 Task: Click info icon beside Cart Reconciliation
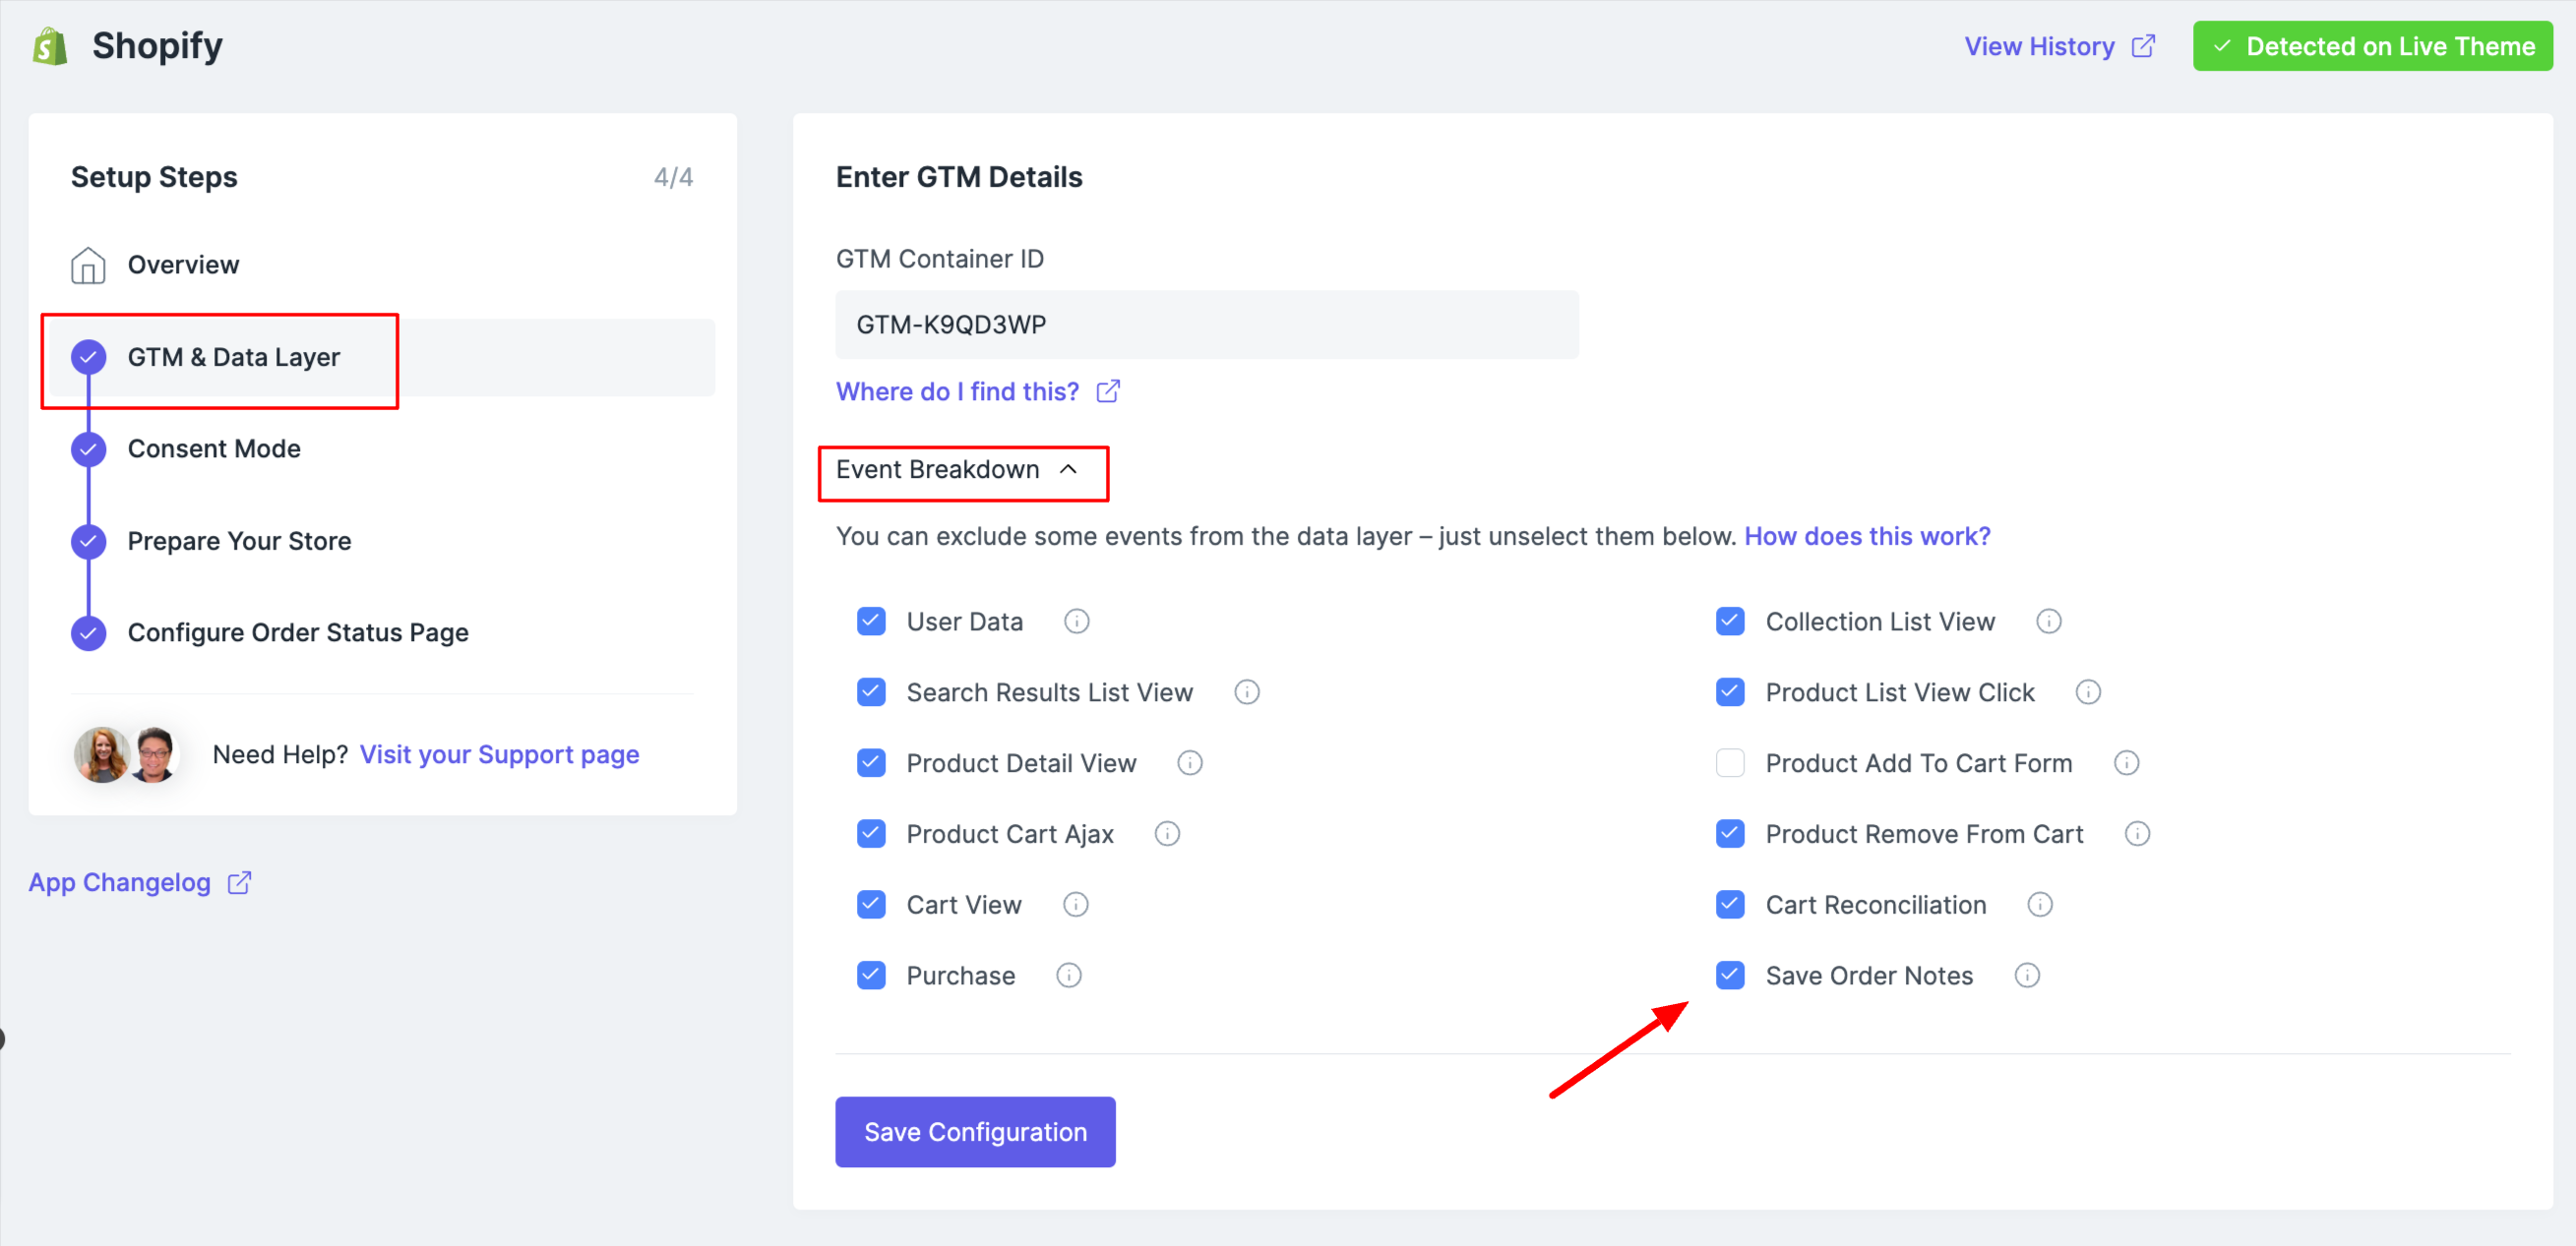pos(2039,905)
